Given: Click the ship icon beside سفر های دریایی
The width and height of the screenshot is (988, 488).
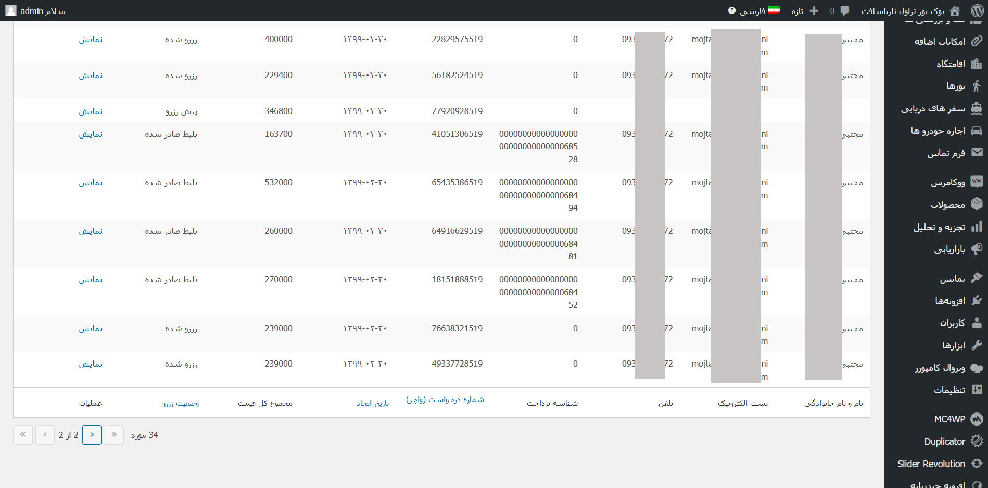Looking at the screenshot, I should 977,108.
